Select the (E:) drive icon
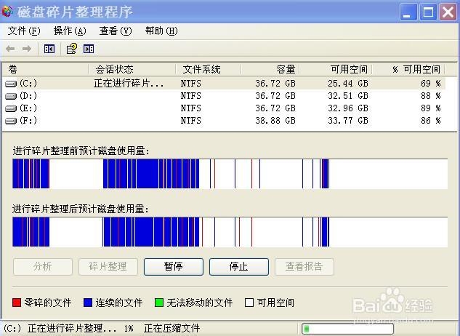This screenshot has width=460, height=336. click(11, 108)
